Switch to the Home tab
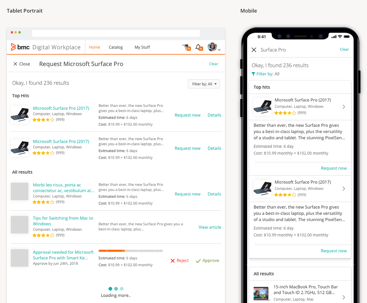Screen dimensions: 367x303 (x=94, y=47)
